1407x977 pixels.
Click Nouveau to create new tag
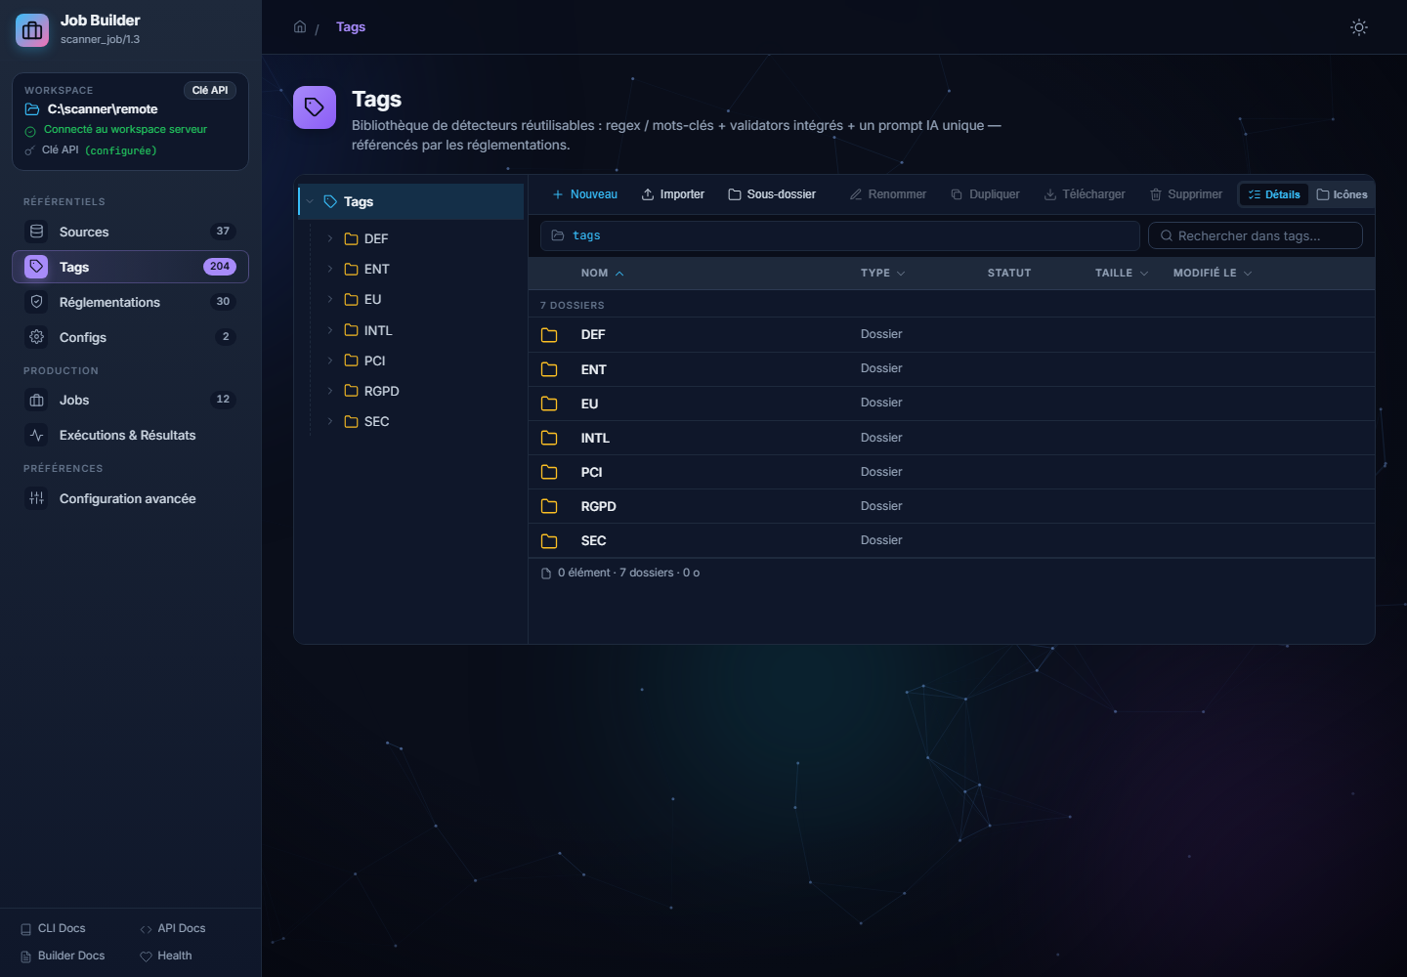(x=584, y=194)
